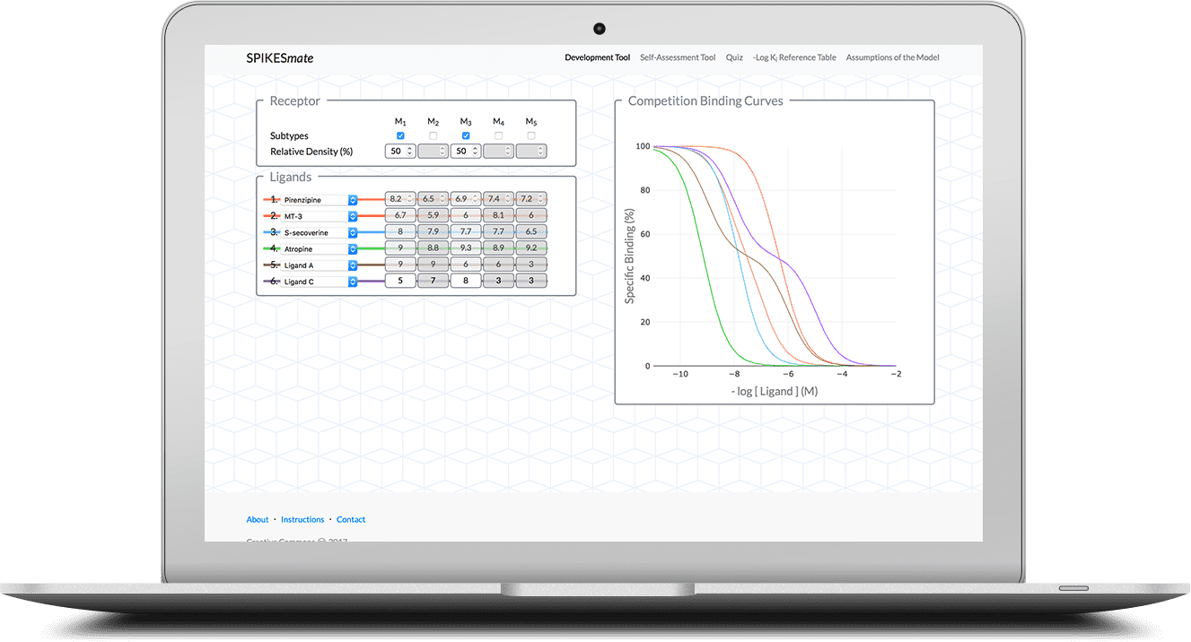
Task: Check the M5 subtype checkbox
Action: pos(531,135)
